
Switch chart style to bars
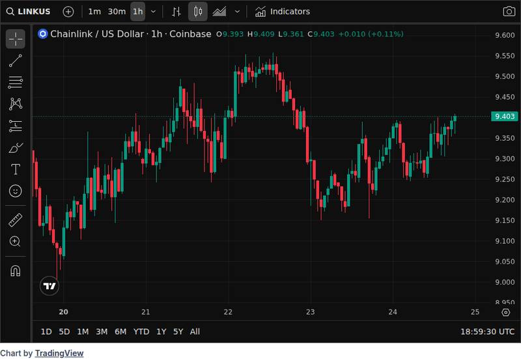[x=176, y=11]
